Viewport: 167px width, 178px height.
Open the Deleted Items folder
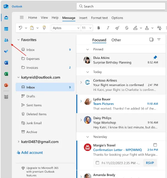[x=45, y=114]
